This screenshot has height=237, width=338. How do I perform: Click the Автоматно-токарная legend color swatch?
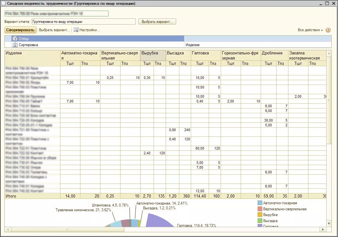click(x=260, y=203)
